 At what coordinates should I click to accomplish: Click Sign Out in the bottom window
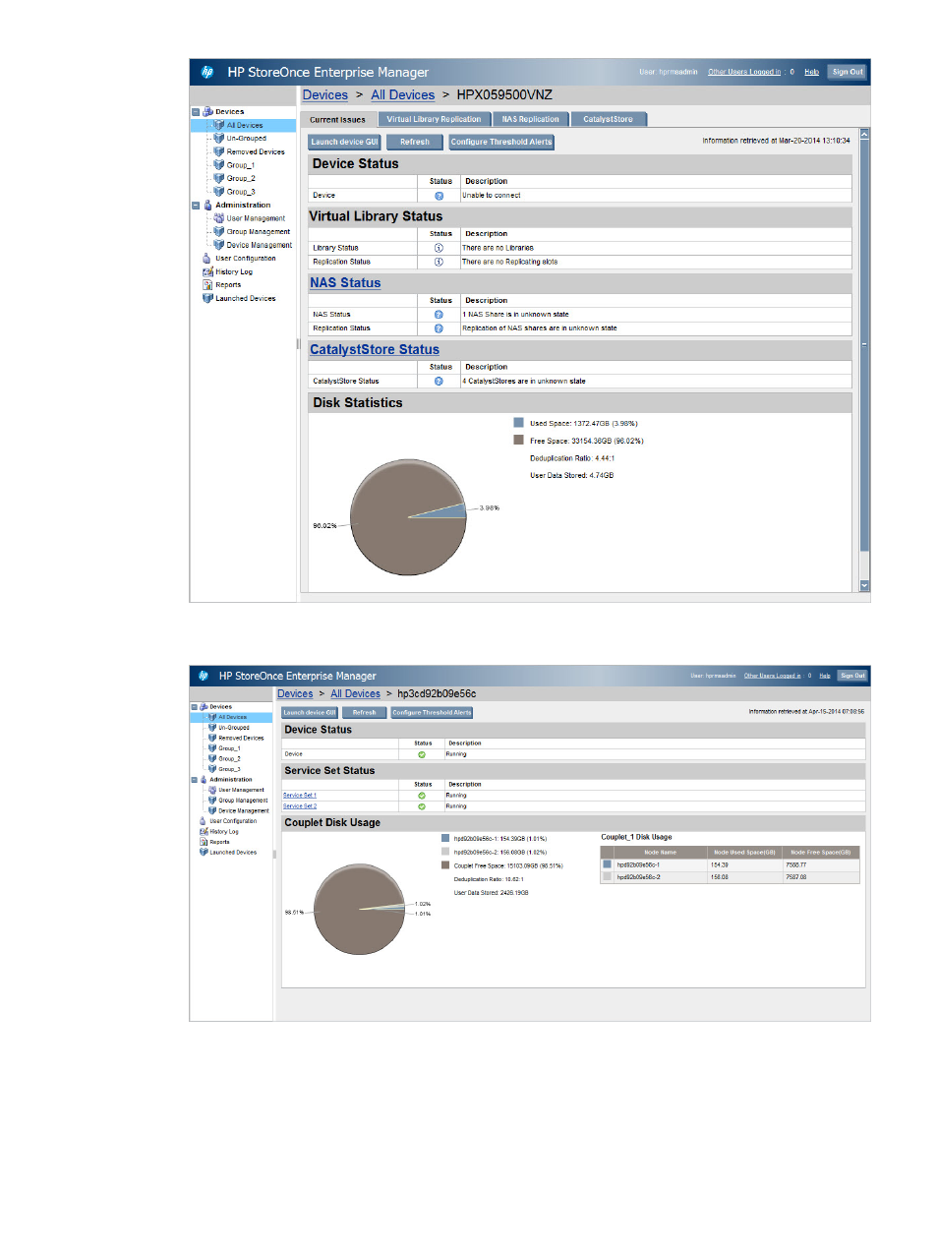(x=852, y=676)
